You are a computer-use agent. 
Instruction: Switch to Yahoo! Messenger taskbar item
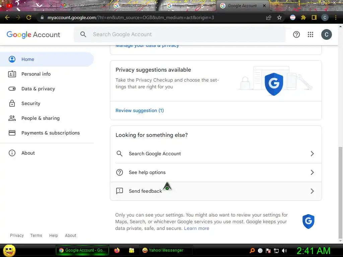[166, 250]
